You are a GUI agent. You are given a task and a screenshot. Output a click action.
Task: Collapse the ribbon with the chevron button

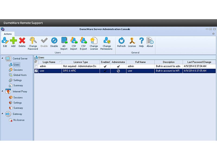213,33
